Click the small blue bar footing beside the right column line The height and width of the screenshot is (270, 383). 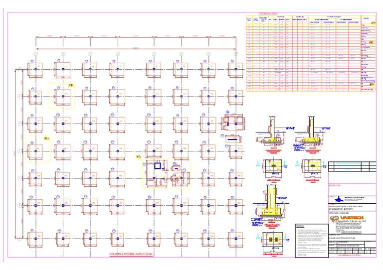232,139
